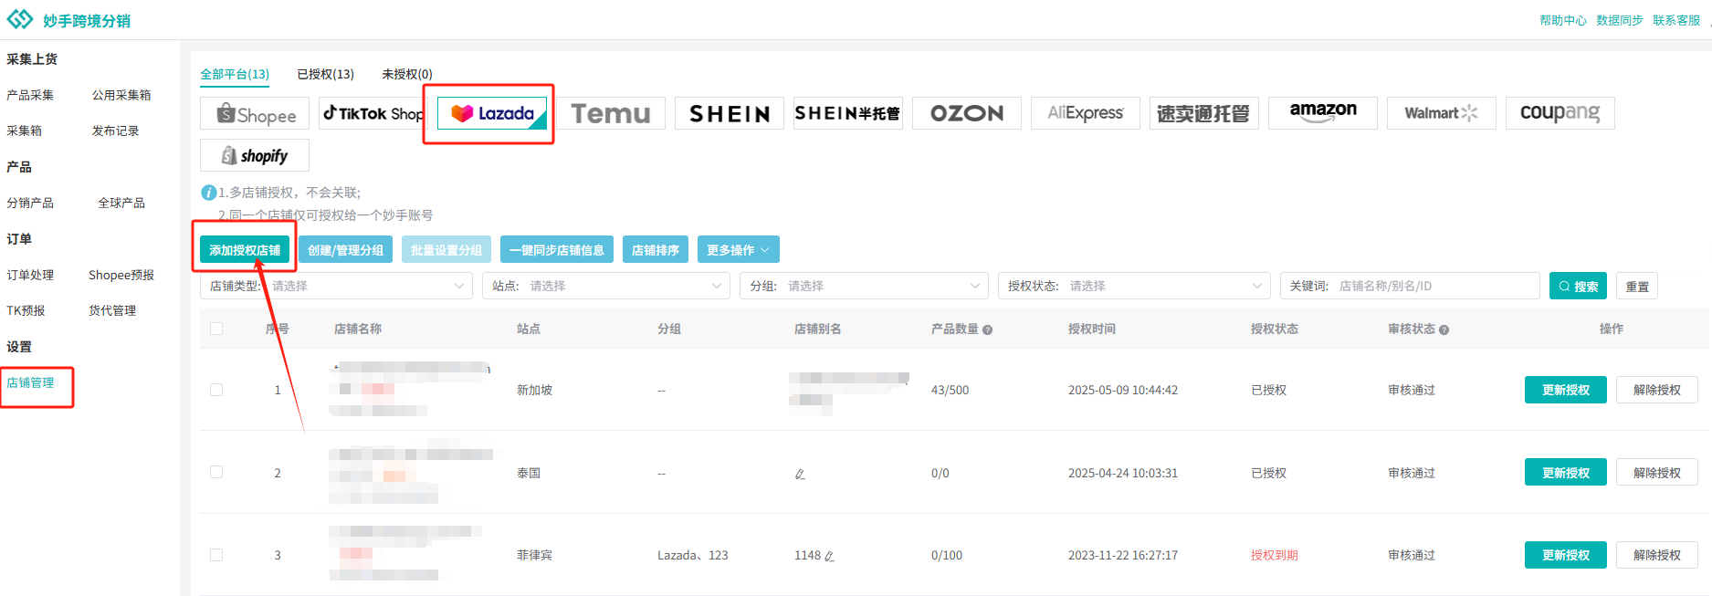Select the SHEIN半托管 platform logo
This screenshot has height=596, width=1712.
point(848,113)
